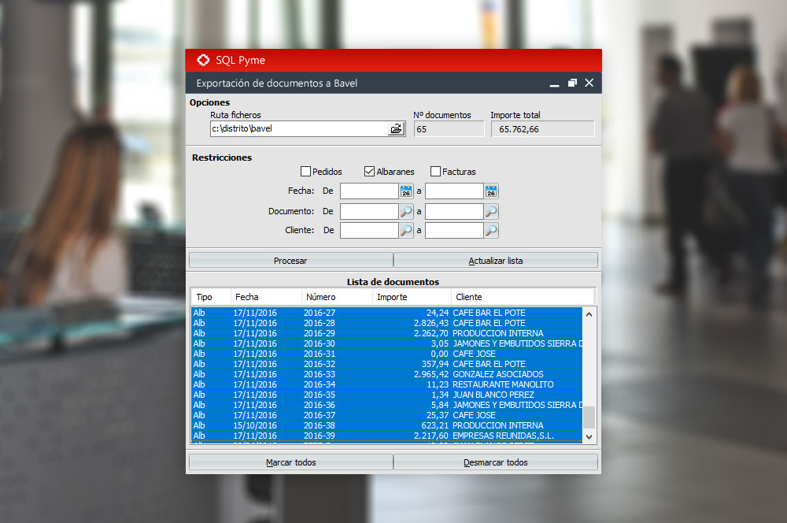Open the calendar for the start date

[406, 191]
